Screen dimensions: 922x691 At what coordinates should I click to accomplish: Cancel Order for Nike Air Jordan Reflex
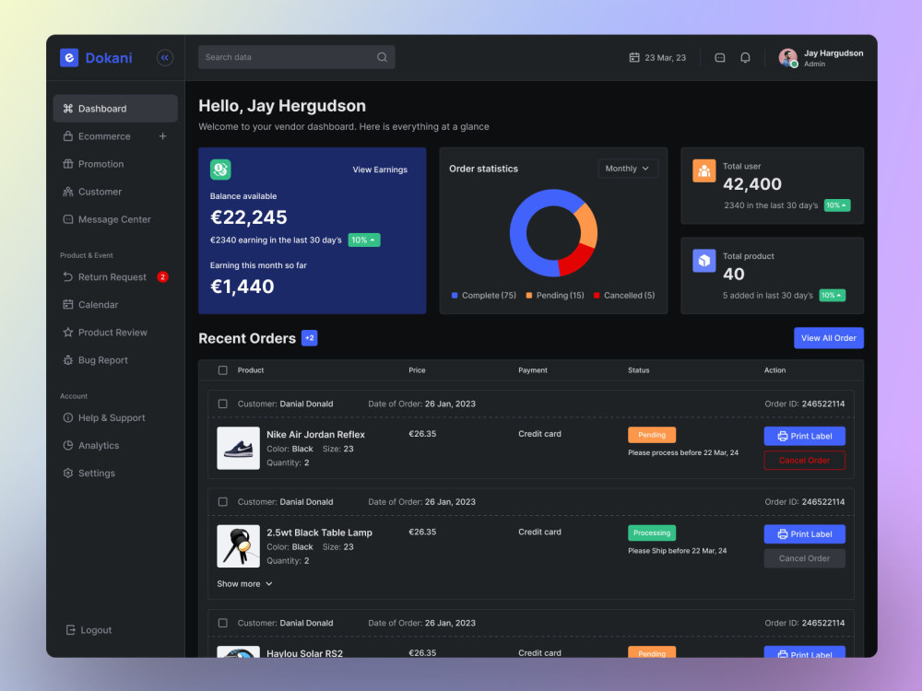(804, 460)
